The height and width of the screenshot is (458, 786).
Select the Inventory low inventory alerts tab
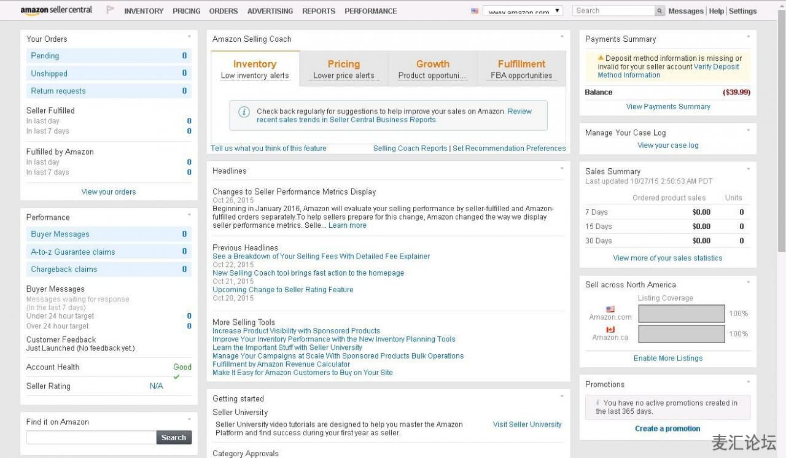pyautogui.click(x=255, y=69)
